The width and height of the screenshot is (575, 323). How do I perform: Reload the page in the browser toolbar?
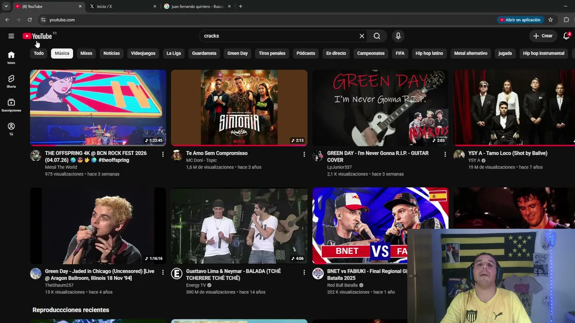coord(30,20)
